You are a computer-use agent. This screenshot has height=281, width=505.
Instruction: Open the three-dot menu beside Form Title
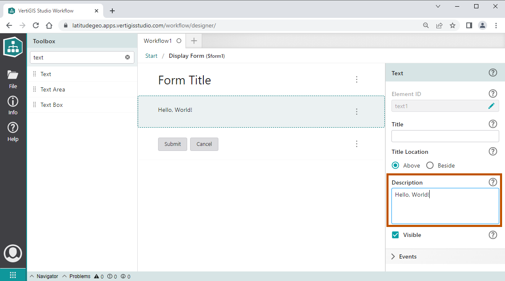point(356,79)
